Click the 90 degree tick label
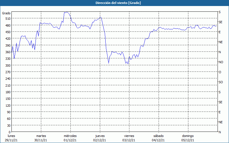This screenshot has height=143, width=229. click(9, 112)
